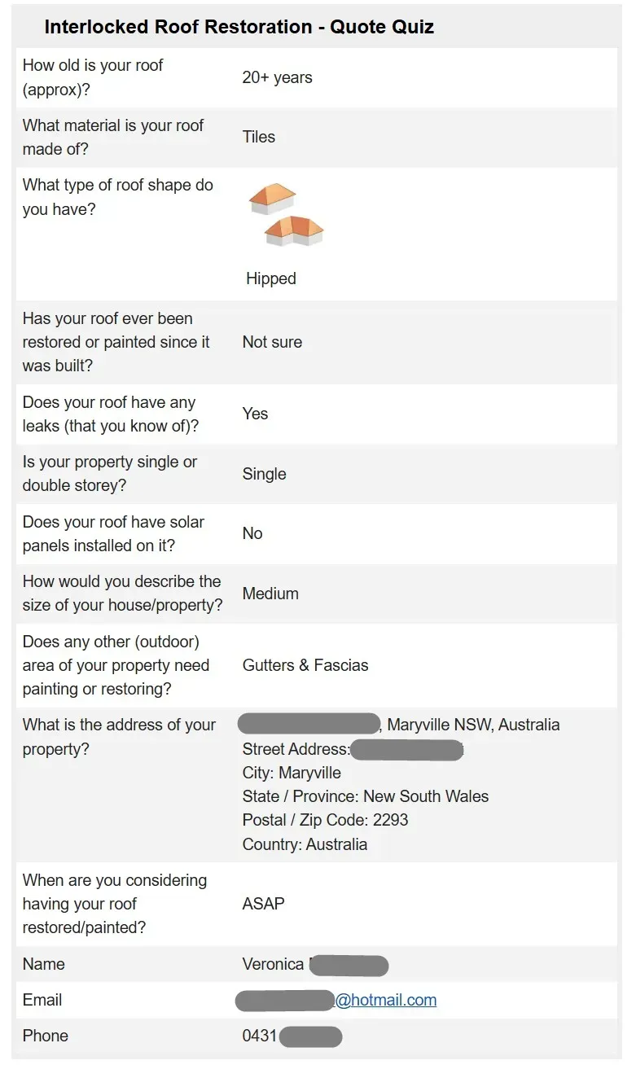
Task: Click 'State / Province: New South Wales' text
Action: [x=366, y=796]
